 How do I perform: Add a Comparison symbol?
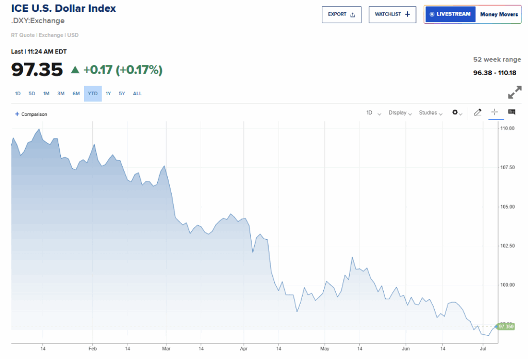pyautogui.click(x=31, y=114)
